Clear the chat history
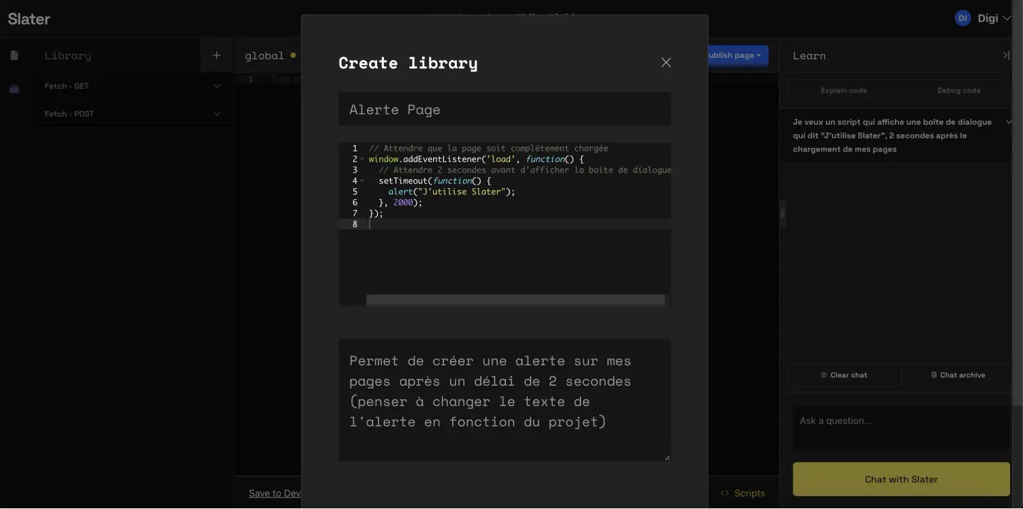1023x509 pixels. 844,374
